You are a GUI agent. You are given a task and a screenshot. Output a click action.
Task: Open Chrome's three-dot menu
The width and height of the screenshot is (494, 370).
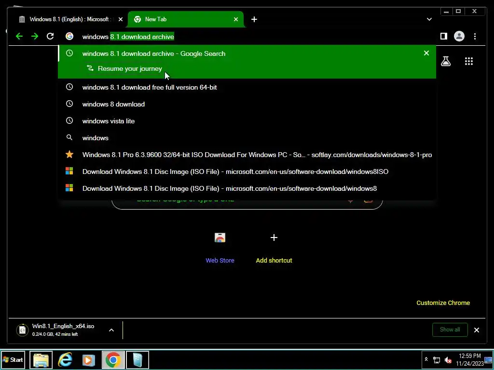pyautogui.click(x=475, y=37)
